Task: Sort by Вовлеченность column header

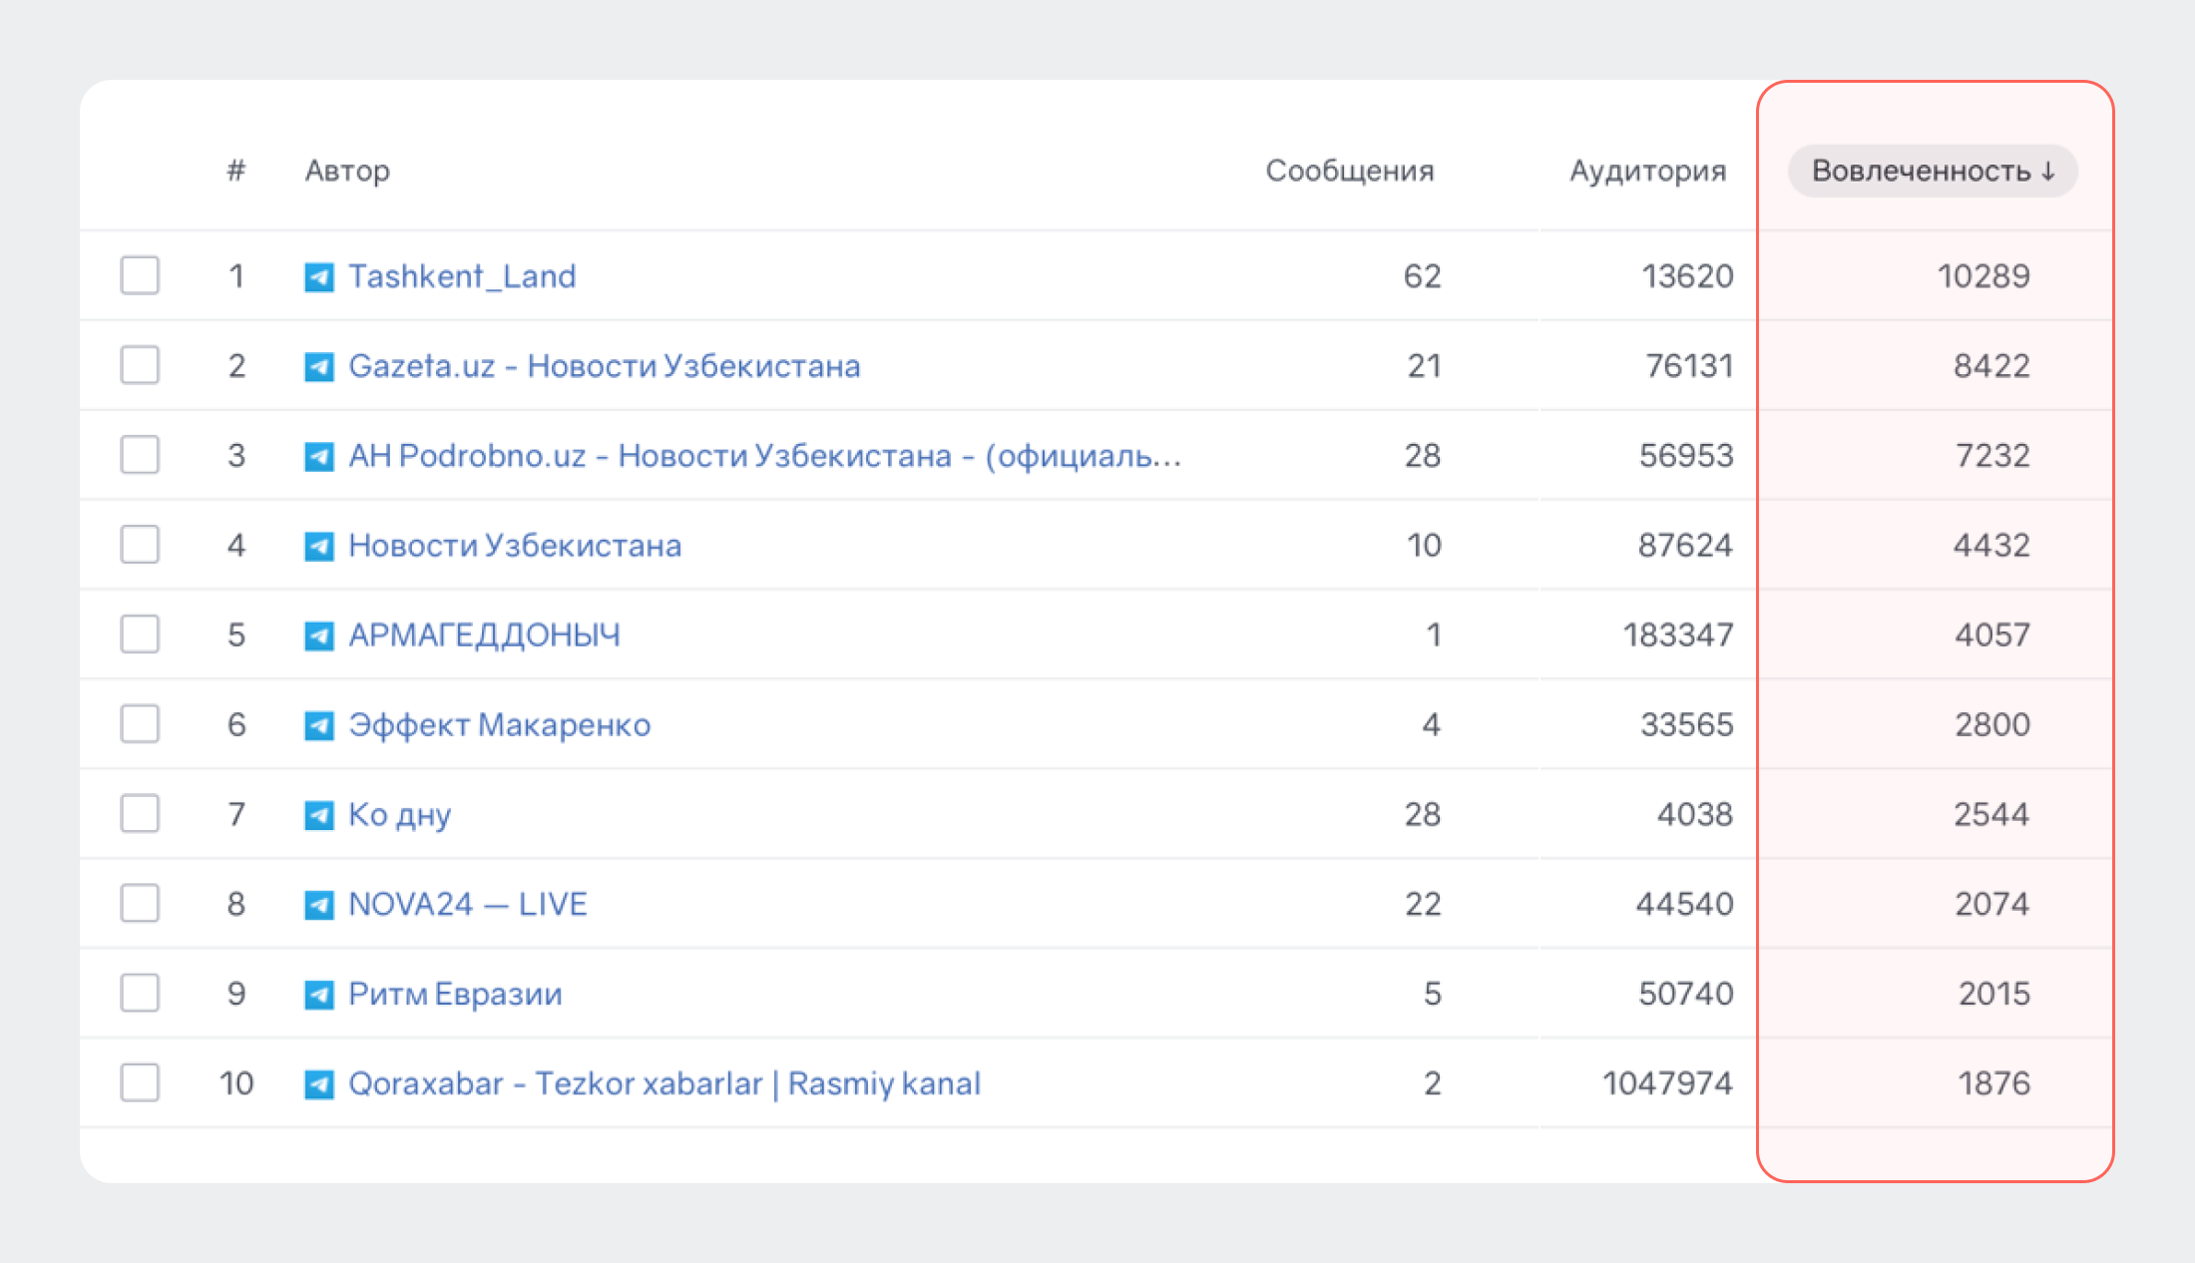Action: click(x=1933, y=171)
